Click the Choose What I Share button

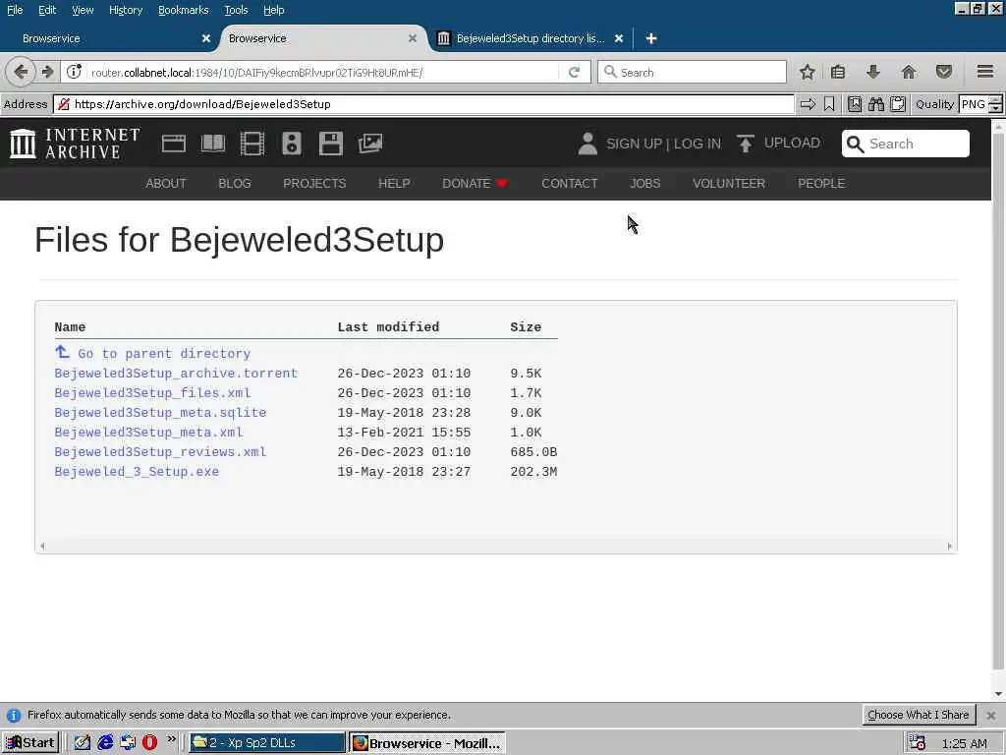(x=919, y=715)
